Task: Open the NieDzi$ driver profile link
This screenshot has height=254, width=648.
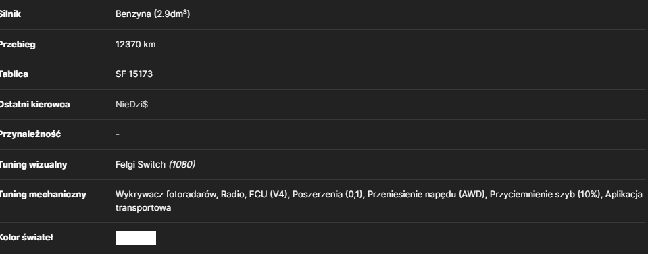Action: pyautogui.click(x=132, y=105)
